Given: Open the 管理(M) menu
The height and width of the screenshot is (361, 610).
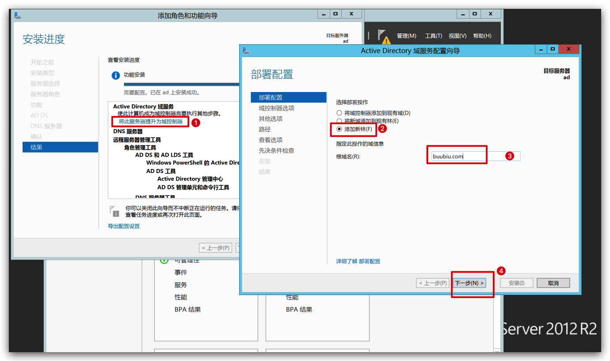Looking at the screenshot, I should pyautogui.click(x=406, y=36).
